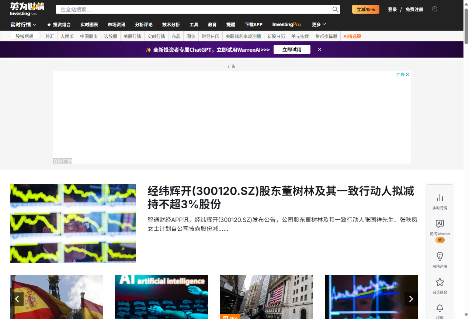
Task: Open the 市场资讯 menu item
Action: tap(116, 24)
